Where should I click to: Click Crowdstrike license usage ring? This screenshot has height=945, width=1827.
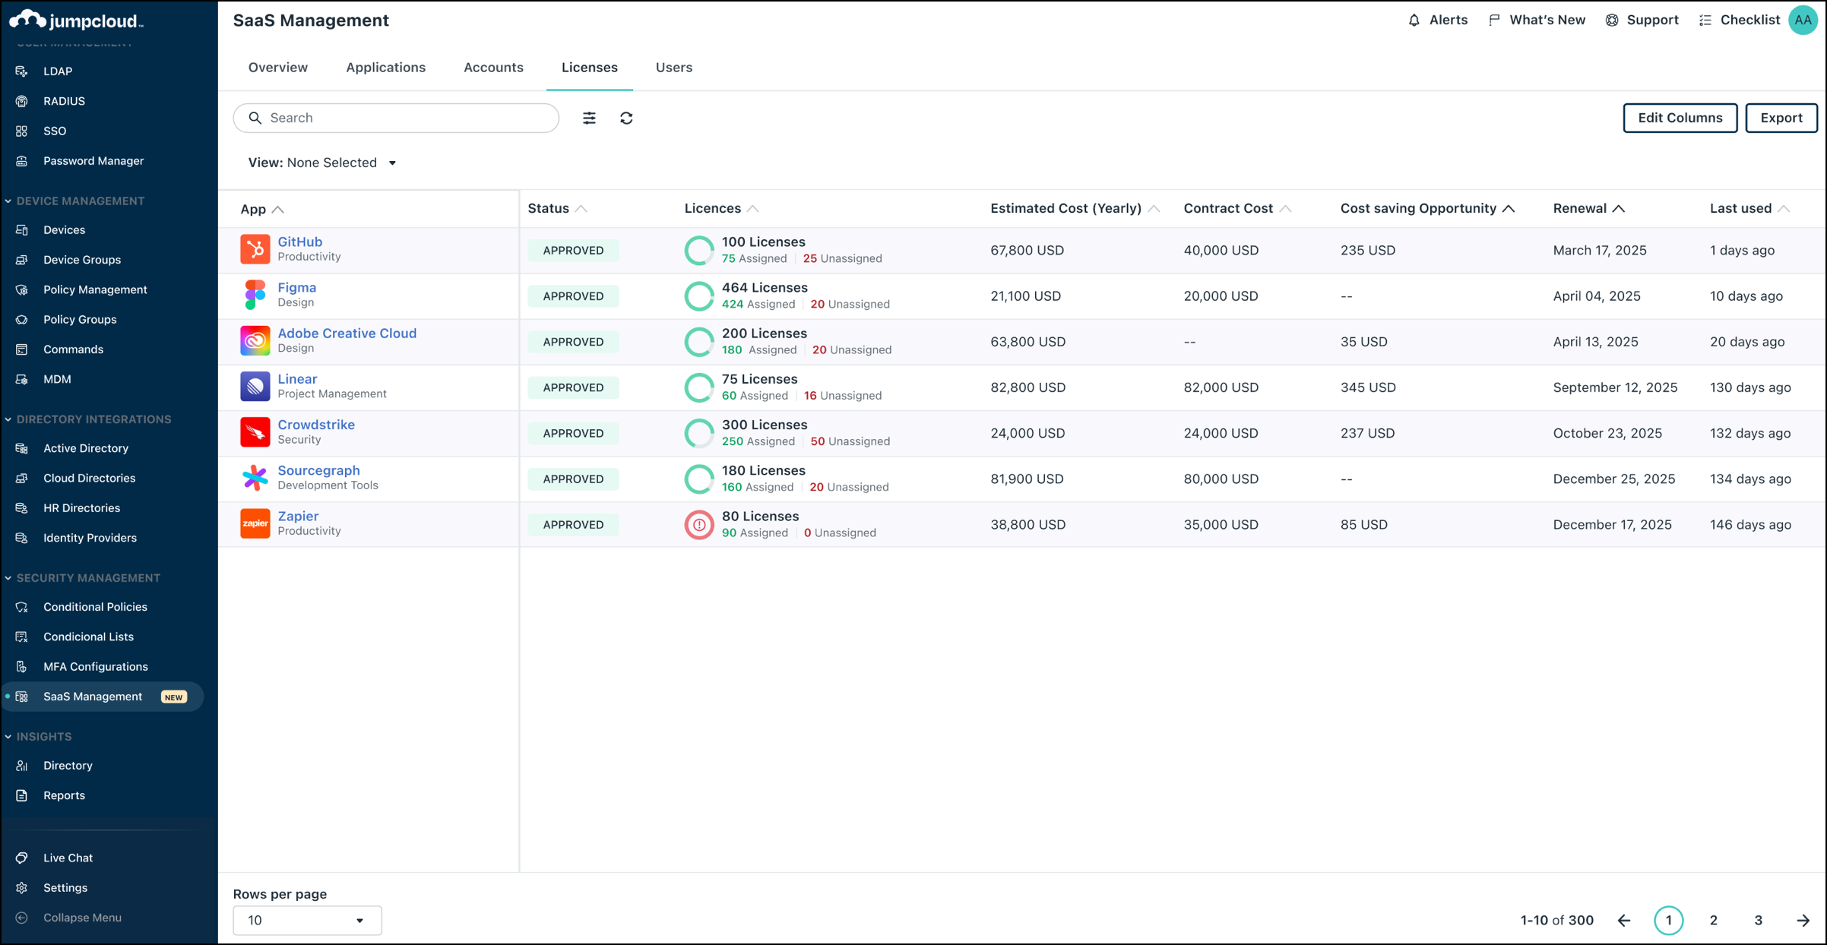[x=699, y=433]
